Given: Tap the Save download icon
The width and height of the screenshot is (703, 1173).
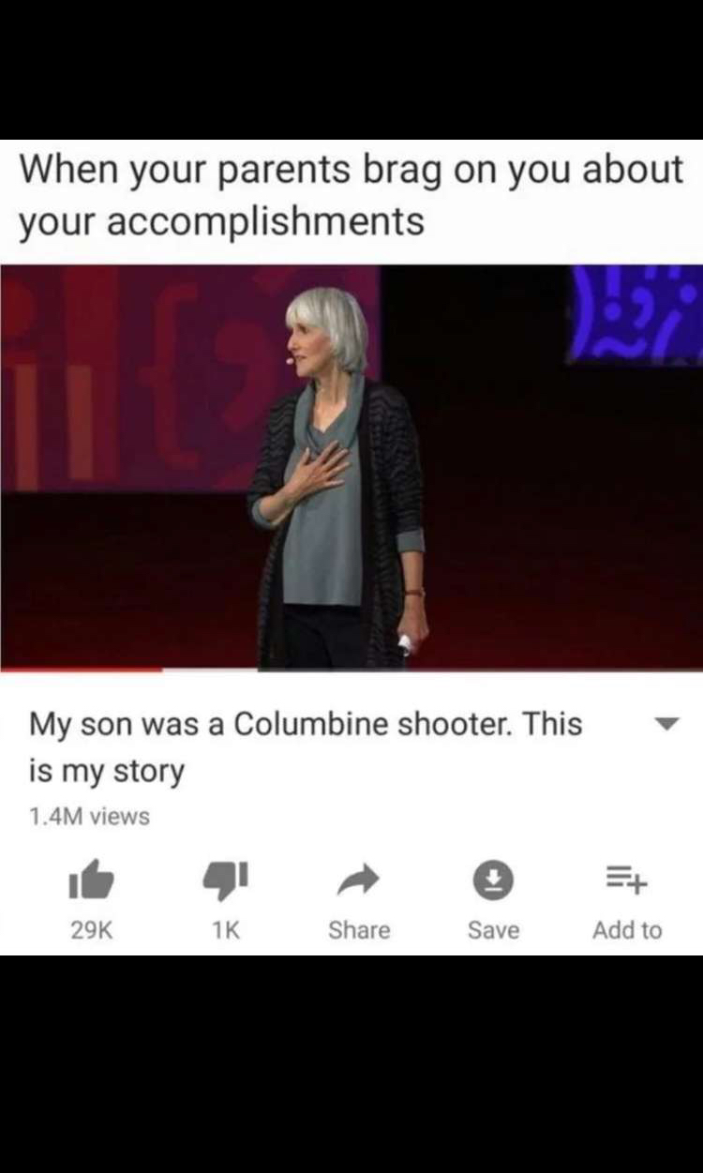Looking at the screenshot, I should [493, 880].
